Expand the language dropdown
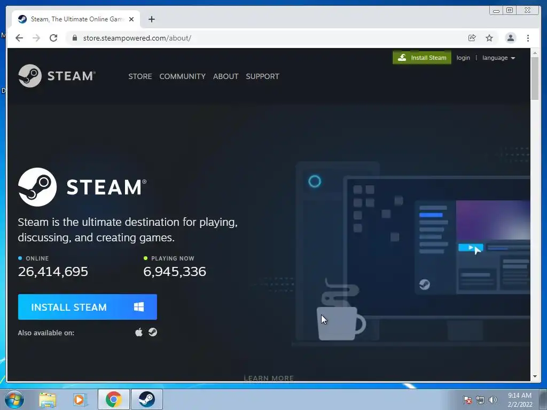Screen dimensions: 547x410 click(498, 58)
